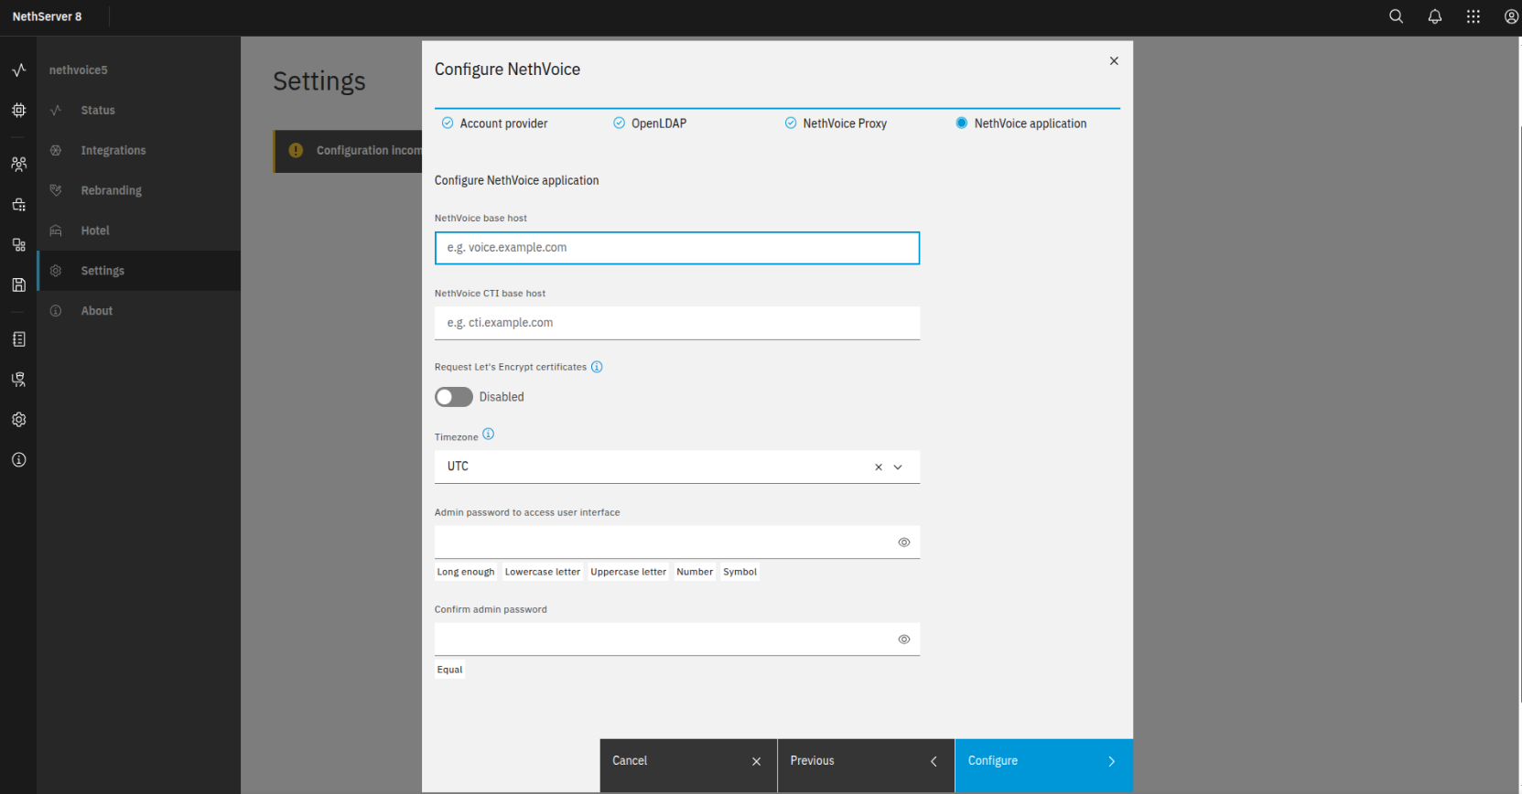Click the Configure button
The image size is (1522, 794).
coord(1042,761)
